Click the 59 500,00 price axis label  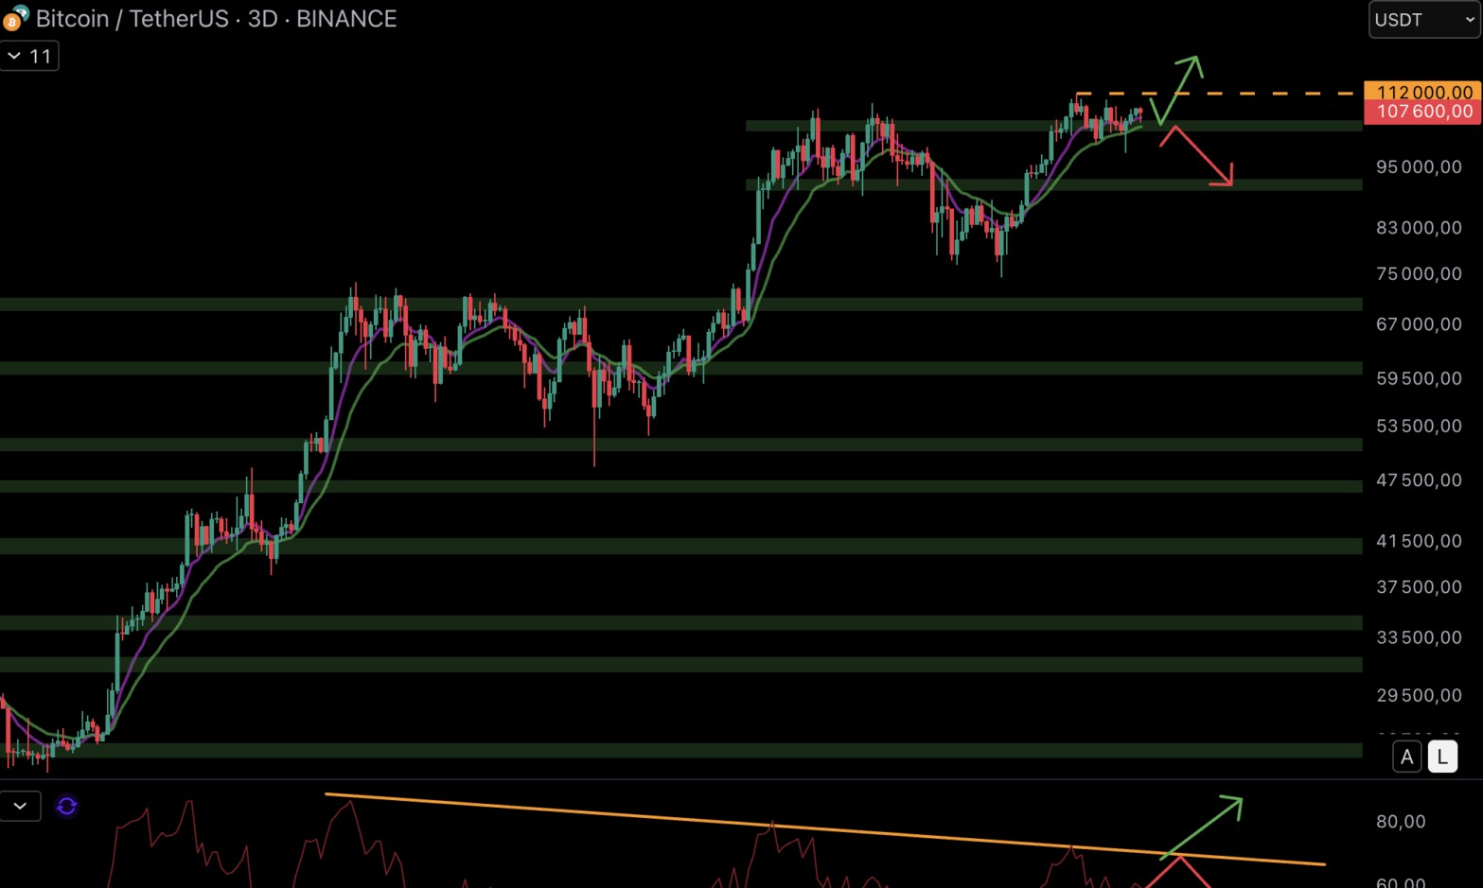point(1418,377)
